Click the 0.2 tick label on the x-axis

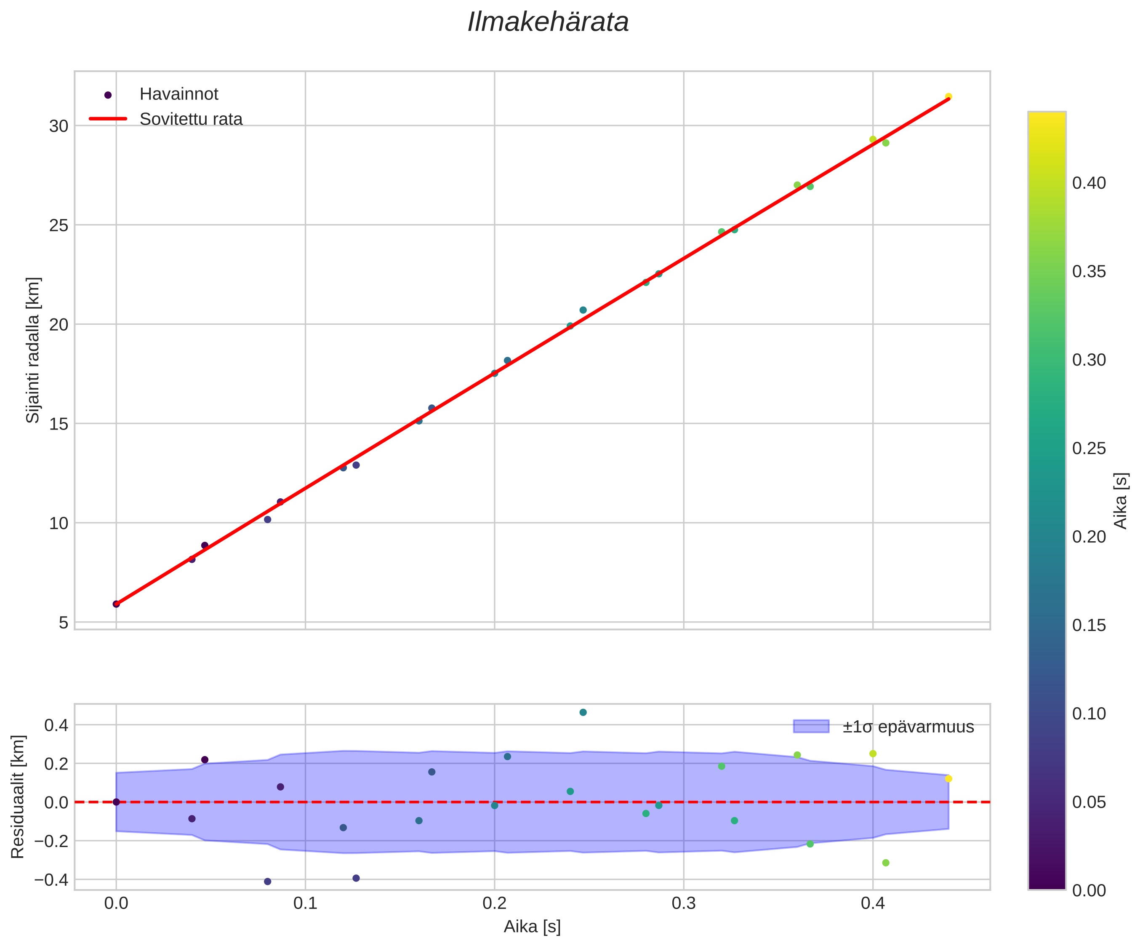coord(494,903)
